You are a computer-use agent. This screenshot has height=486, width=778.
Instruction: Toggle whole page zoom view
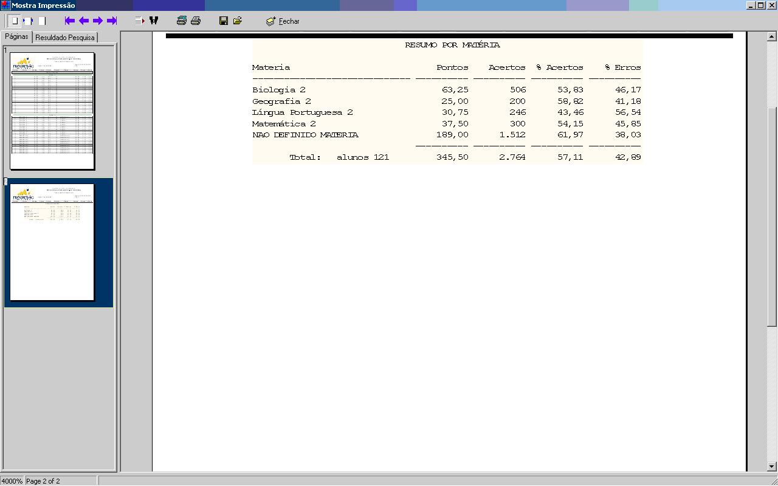(15, 21)
